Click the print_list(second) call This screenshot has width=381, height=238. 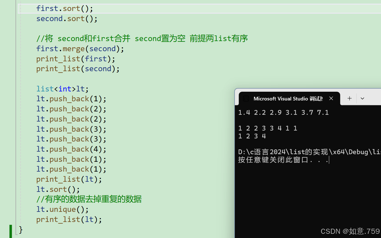pos(78,69)
